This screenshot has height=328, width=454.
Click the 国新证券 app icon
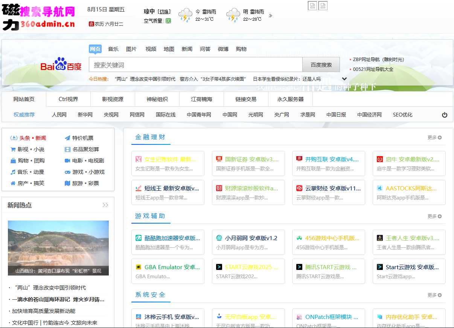pos(219,159)
